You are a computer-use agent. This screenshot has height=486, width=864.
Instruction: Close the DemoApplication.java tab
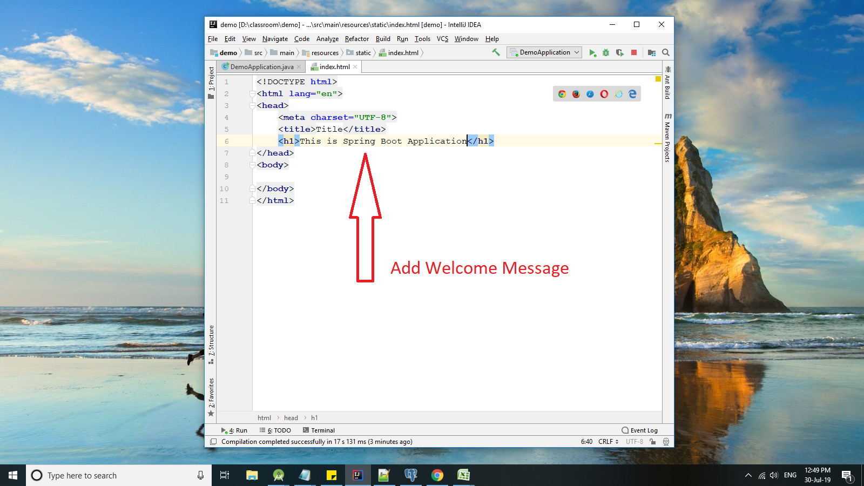point(299,67)
